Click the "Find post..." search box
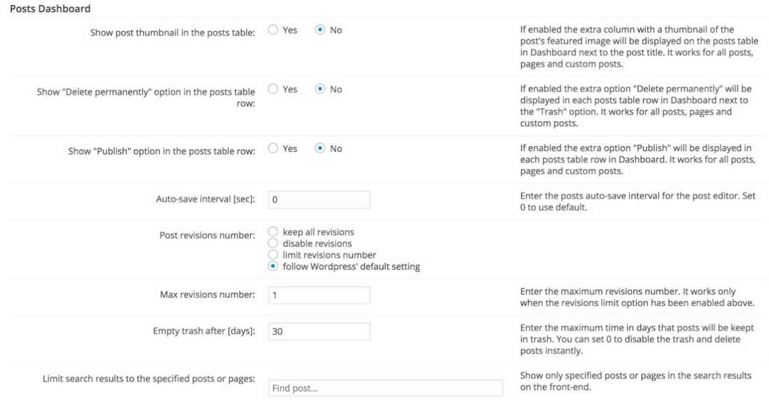This screenshot has width=769, height=419. click(x=385, y=388)
